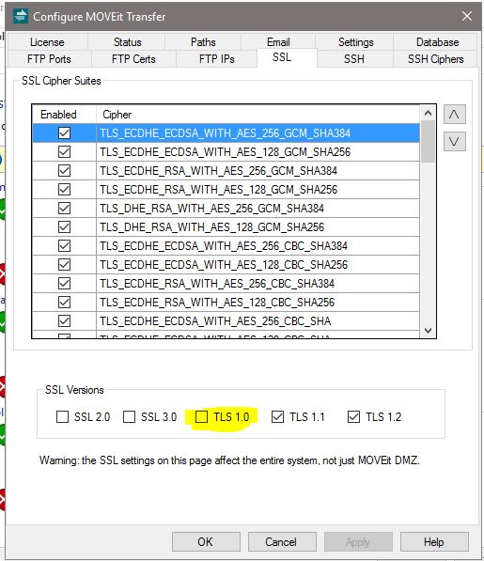This screenshot has height=561, width=484.
Task: Click the Cipher column header
Action: [258, 115]
